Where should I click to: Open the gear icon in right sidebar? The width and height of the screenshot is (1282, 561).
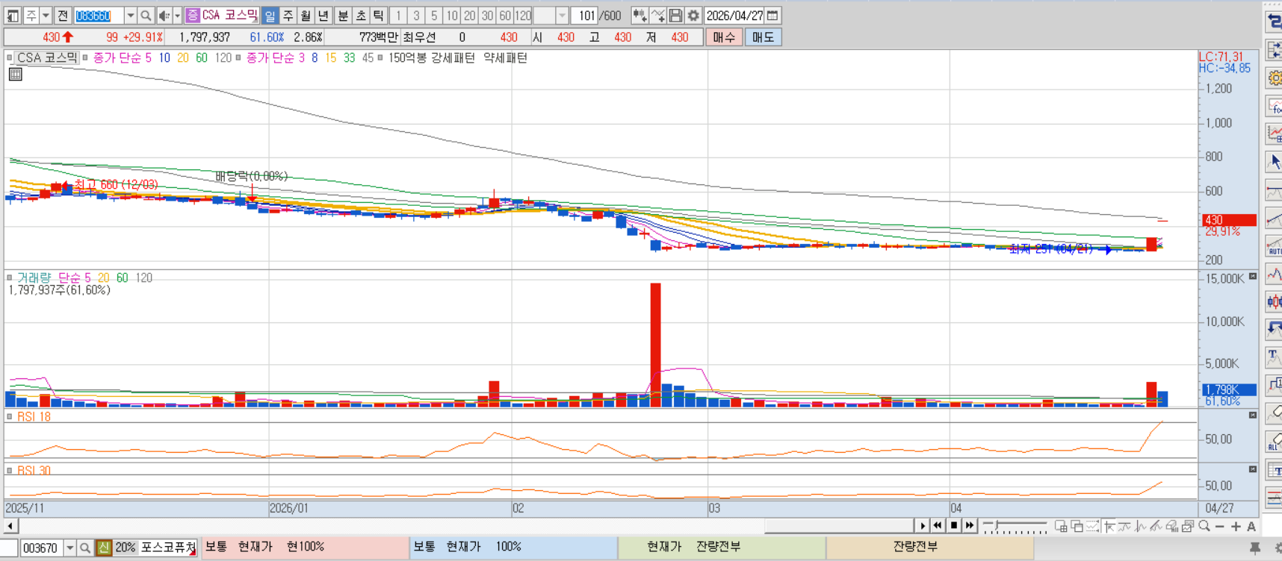click(x=1274, y=78)
